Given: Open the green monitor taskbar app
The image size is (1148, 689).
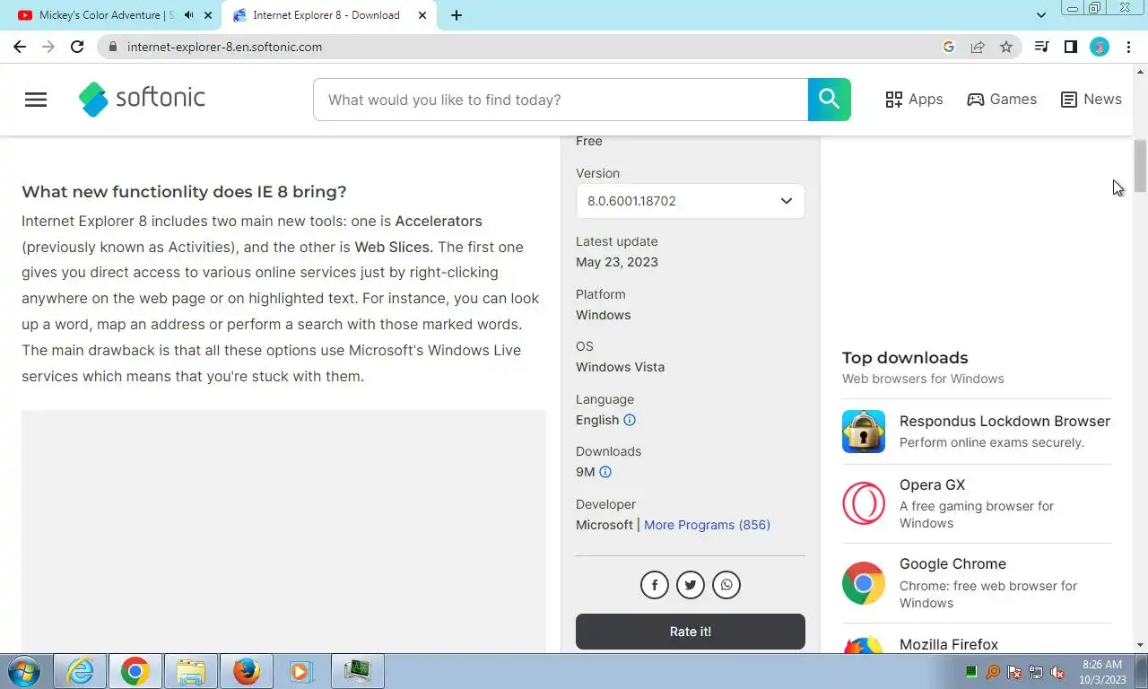Looking at the screenshot, I should point(358,671).
